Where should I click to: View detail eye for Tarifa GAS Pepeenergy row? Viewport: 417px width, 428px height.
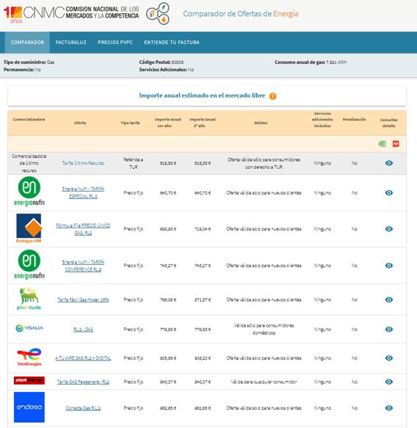tap(389, 382)
